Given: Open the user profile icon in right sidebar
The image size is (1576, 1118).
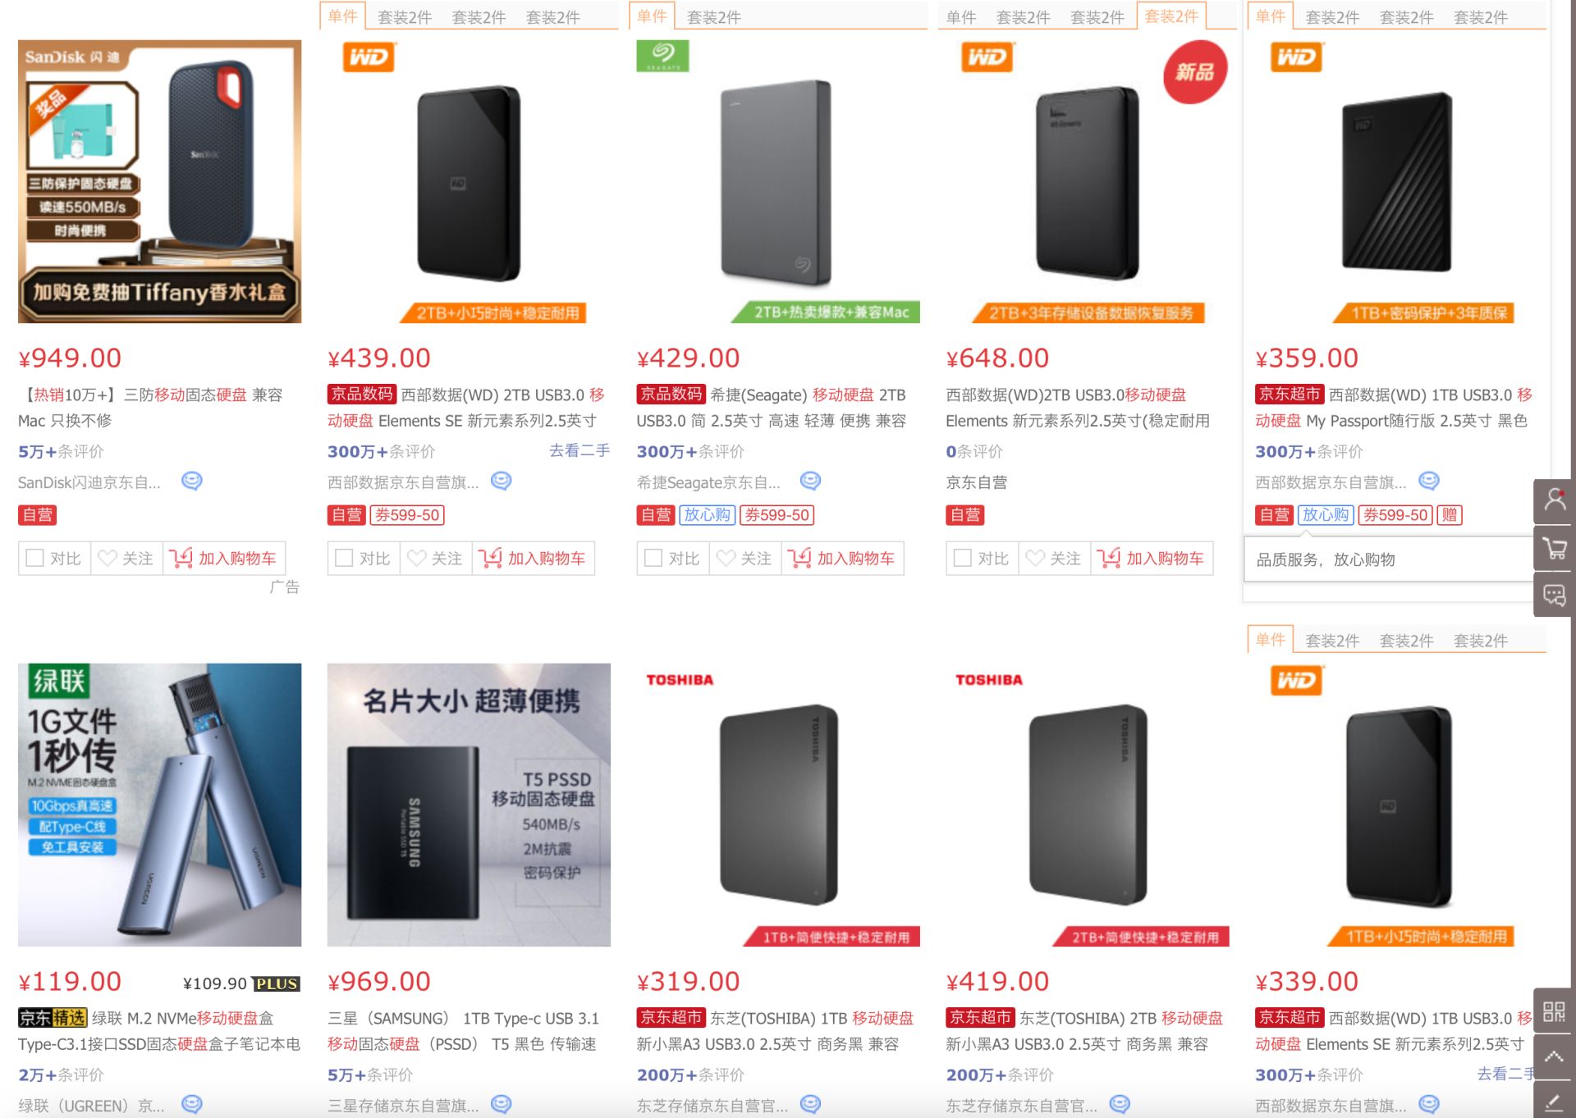Looking at the screenshot, I should (x=1554, y=500).
